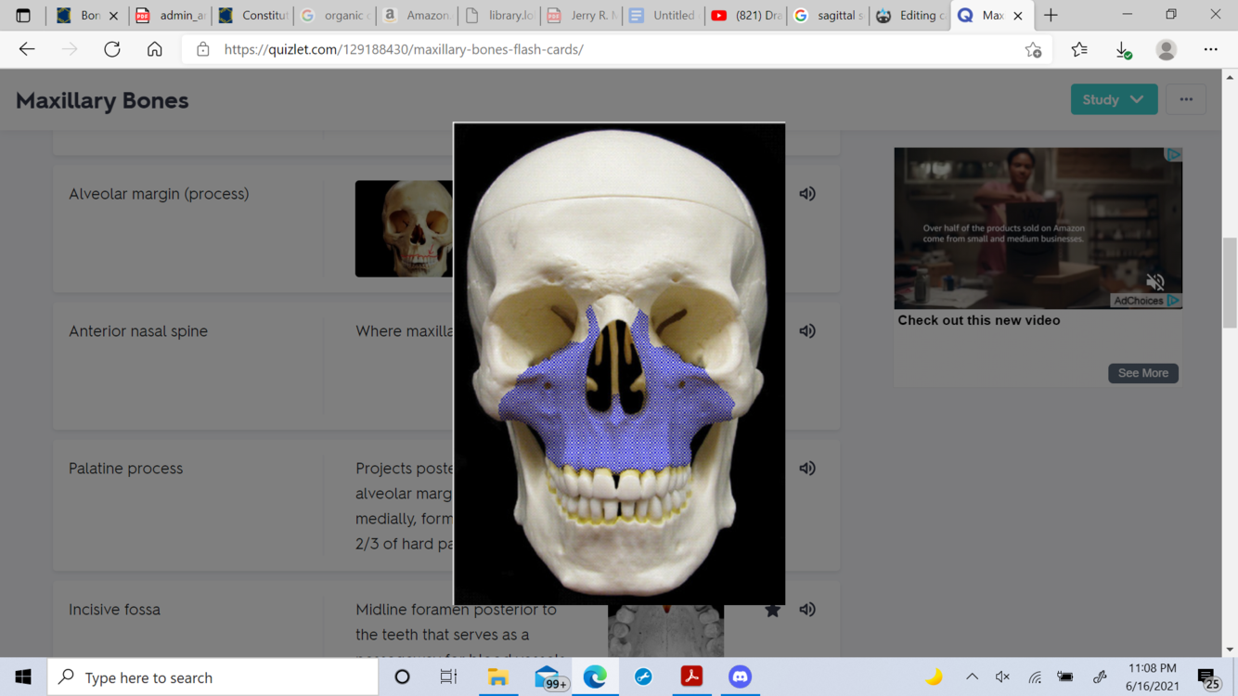
Task: Select the 'Incisive fossa' term
Action: (x=114, y=610)
